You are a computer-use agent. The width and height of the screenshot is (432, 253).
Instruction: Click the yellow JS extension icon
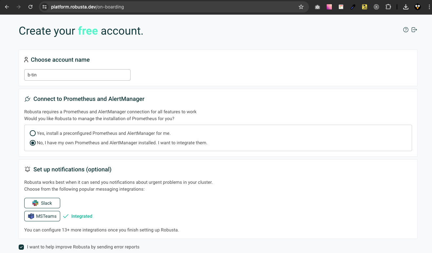(365, 7)
